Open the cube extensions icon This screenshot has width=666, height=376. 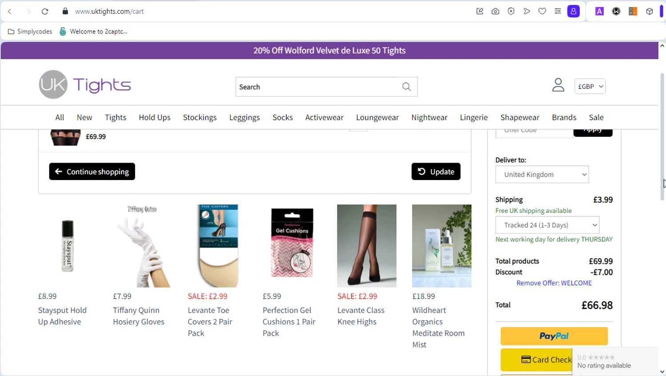650,12
